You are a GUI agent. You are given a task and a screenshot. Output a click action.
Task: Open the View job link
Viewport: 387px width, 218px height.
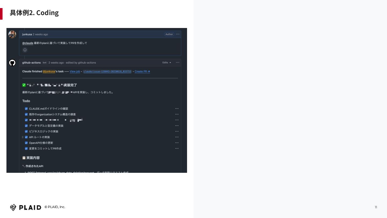[x=75, y=71]
